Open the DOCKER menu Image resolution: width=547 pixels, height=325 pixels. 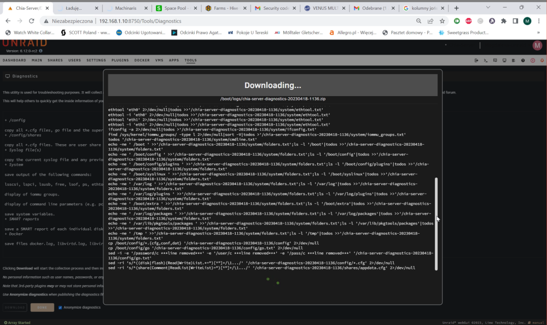pos(142,60)
